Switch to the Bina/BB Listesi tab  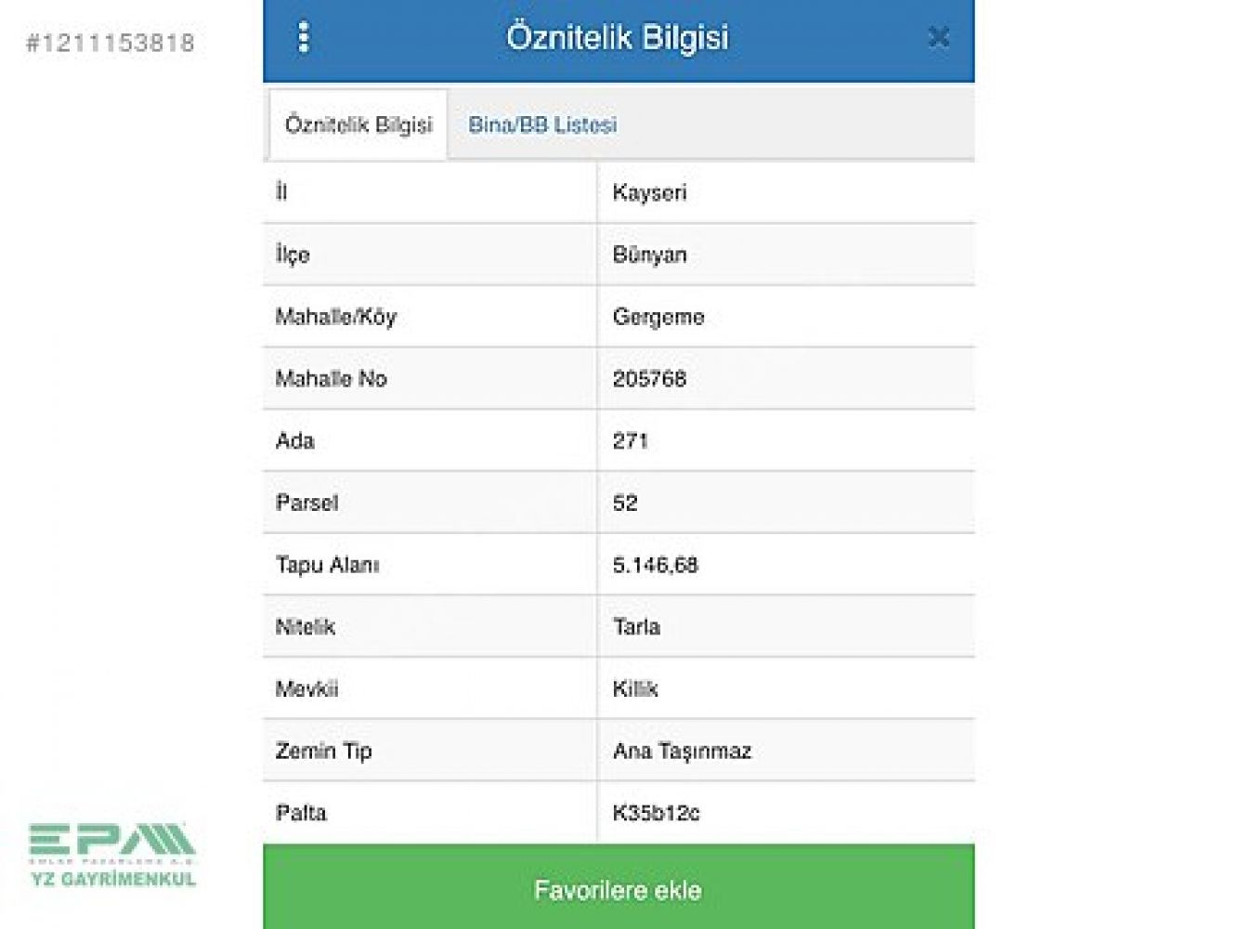point(542,124)
